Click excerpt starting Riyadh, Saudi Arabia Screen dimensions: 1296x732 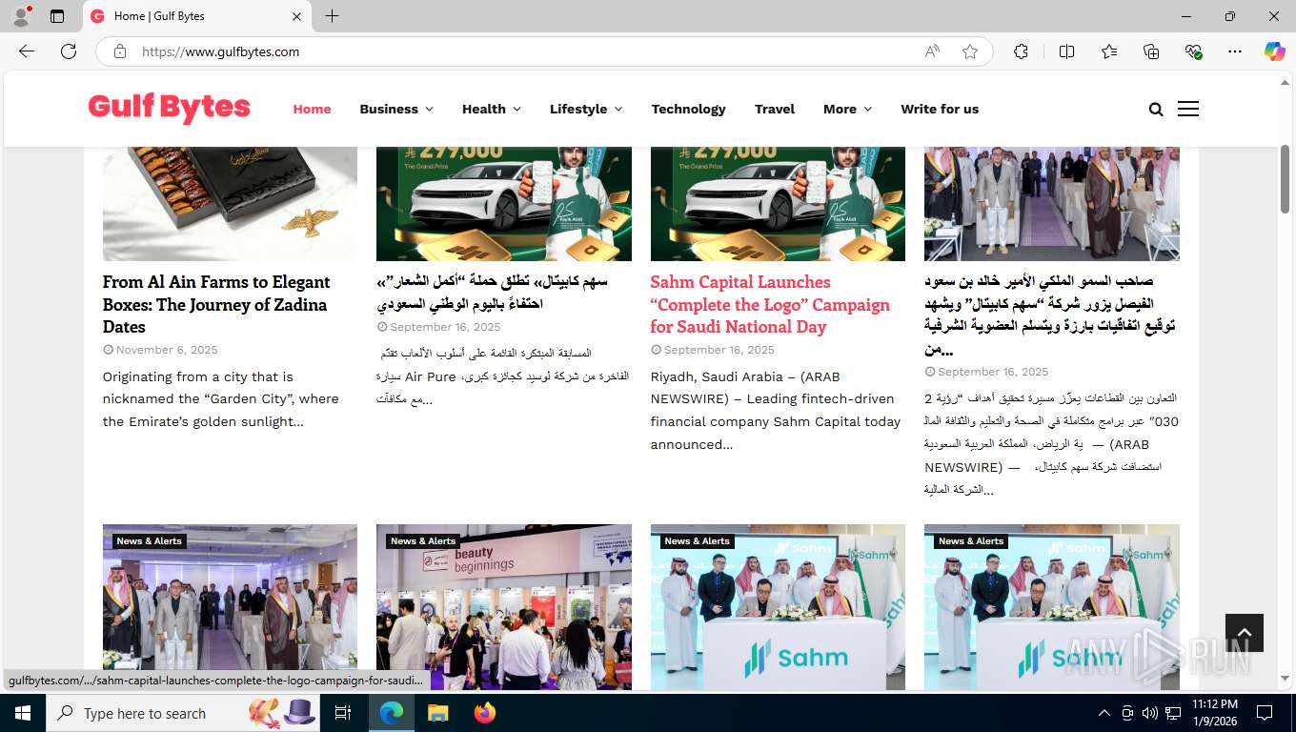tap(776, 410)
